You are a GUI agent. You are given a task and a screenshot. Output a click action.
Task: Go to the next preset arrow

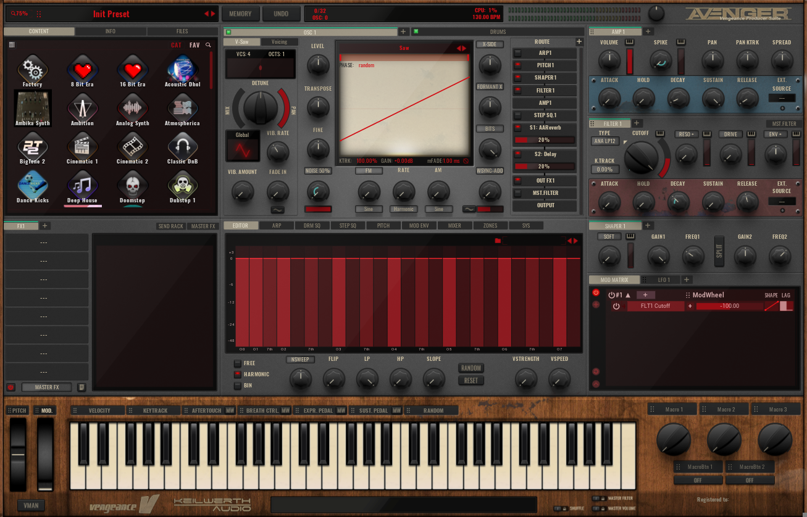(214, 14)
